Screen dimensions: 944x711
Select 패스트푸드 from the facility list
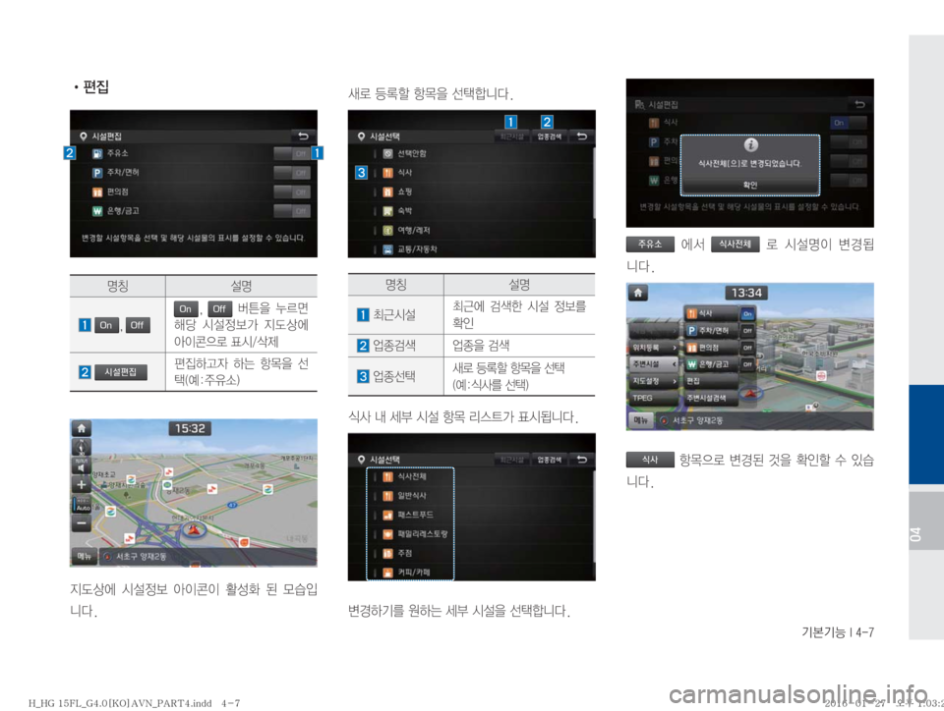point(423,514)
